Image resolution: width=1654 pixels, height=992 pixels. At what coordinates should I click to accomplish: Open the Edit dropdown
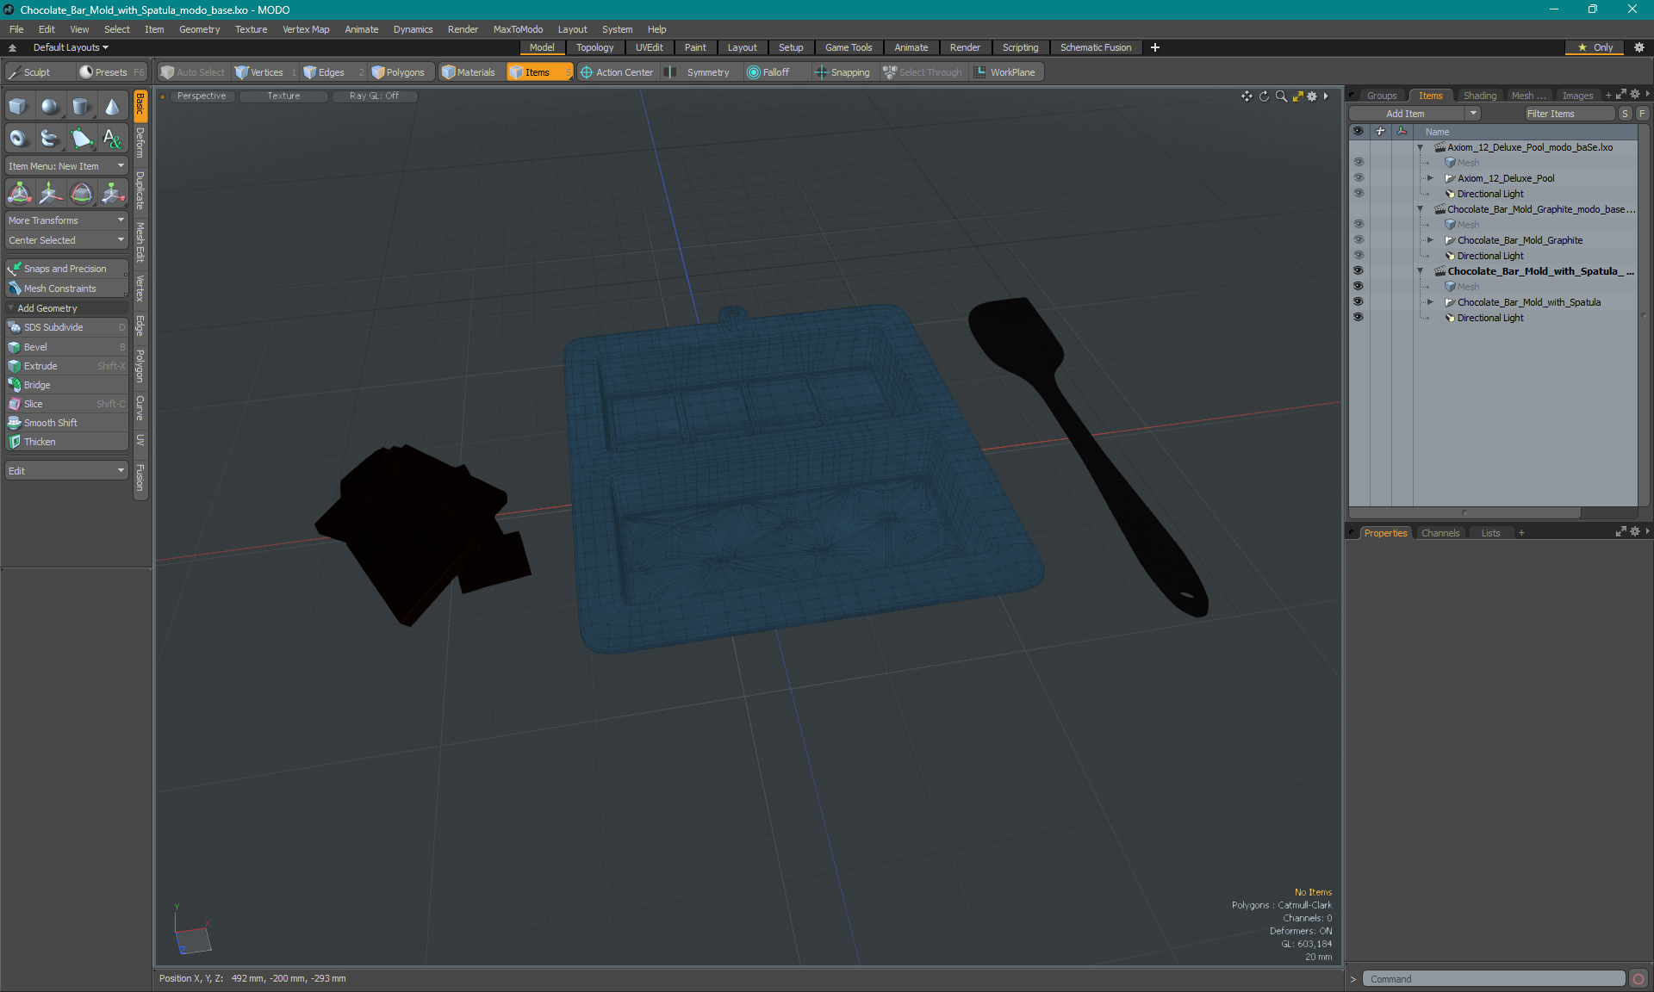pyautogui.click(x=66, y=471)
